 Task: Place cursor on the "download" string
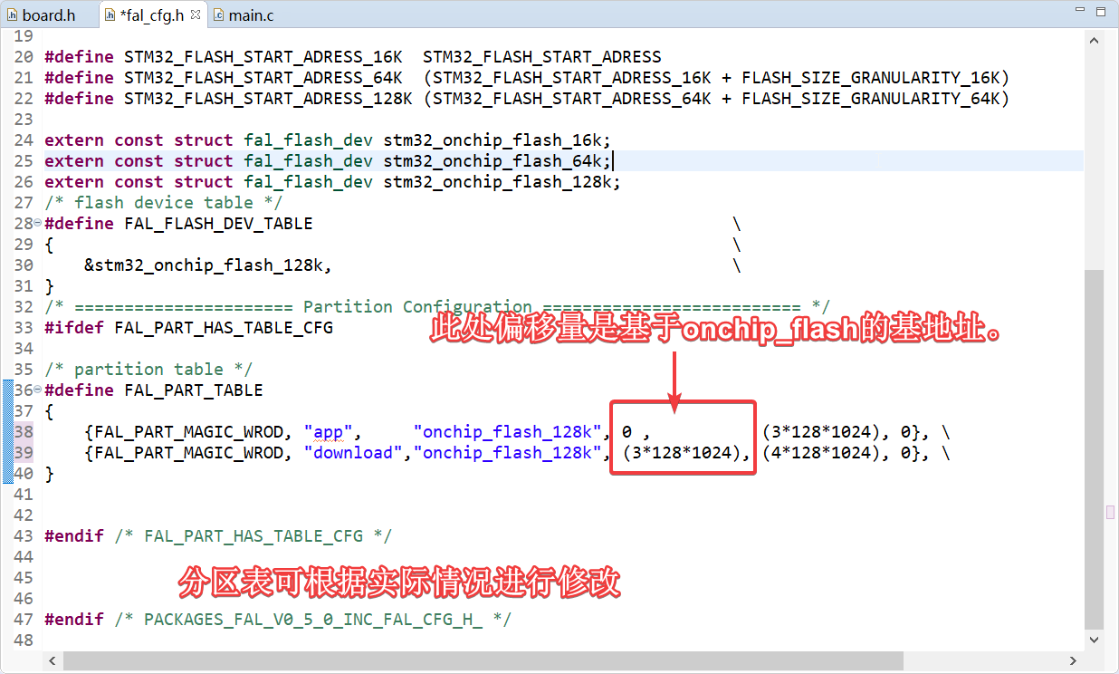click(x=353, y=453)
